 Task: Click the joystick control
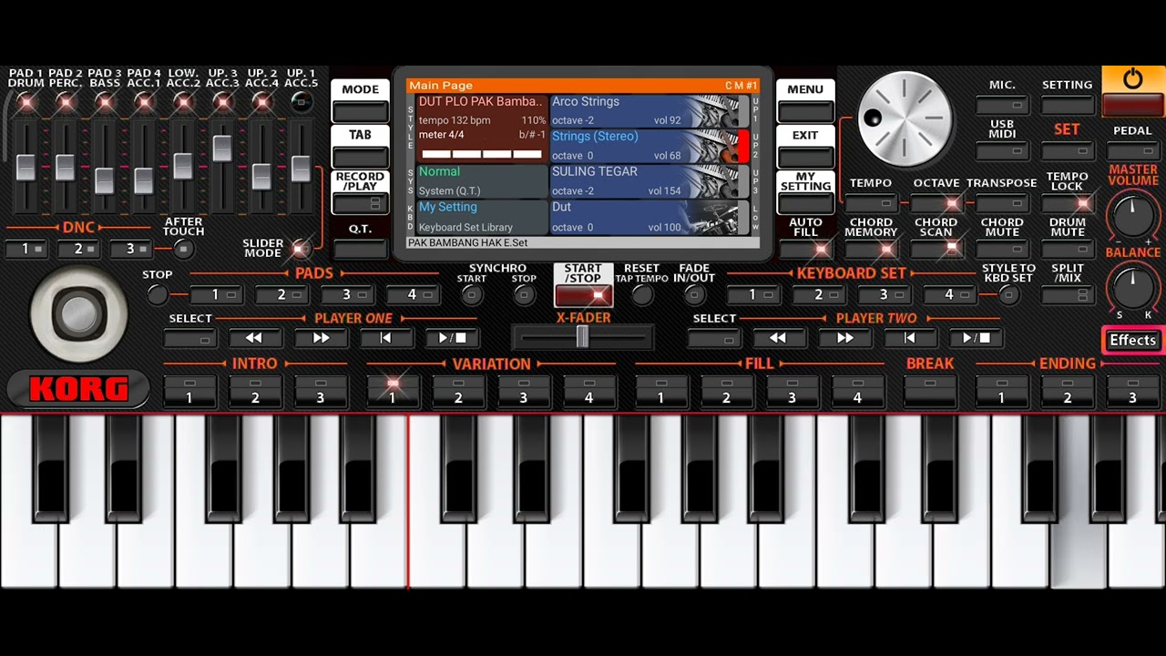(x=77, y=313)
